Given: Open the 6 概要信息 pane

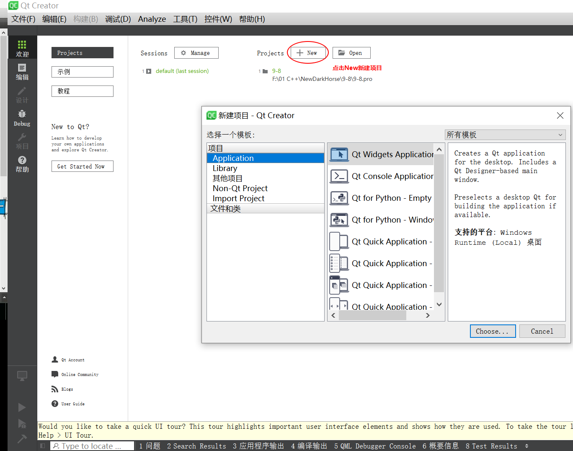Looking at the screenshot, I should [x=441, y=446].
